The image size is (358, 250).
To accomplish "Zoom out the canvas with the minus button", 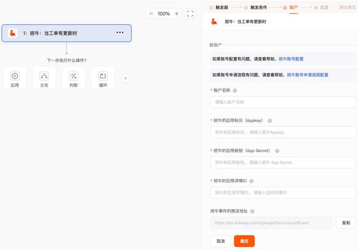I will pos(151,13).
